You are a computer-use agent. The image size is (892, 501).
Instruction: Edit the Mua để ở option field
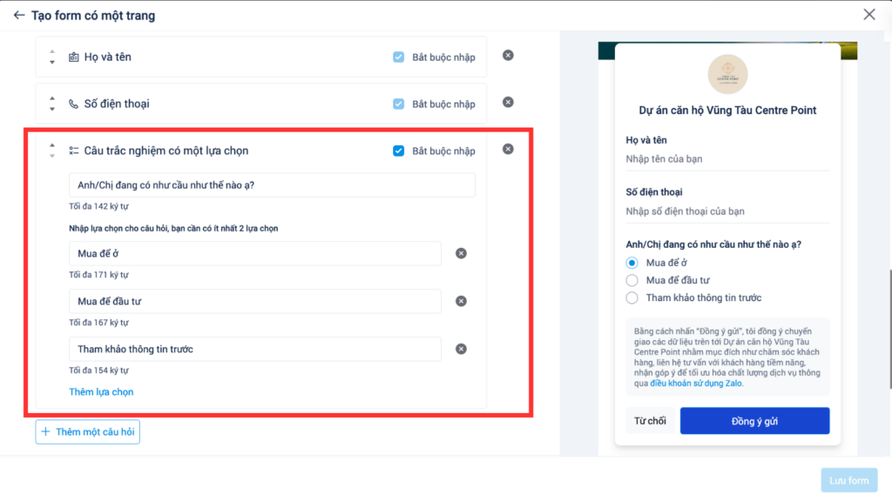[255, 253]
